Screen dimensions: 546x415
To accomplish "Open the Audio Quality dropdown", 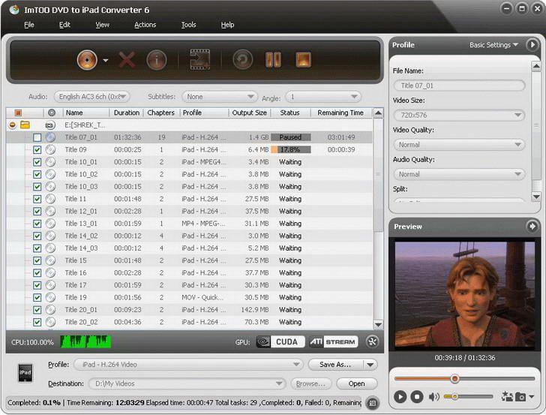I will (459, 174).
